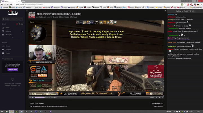Open the calculator bookmark

click(x=151, y=7)
